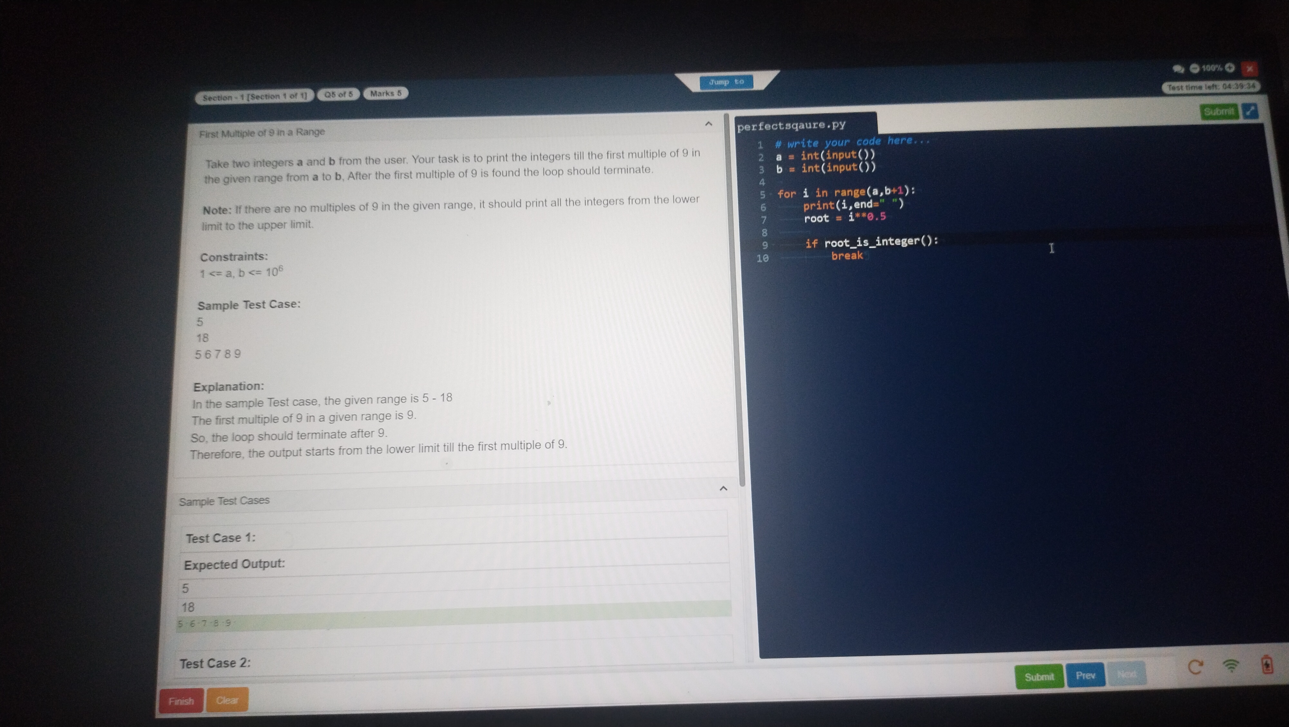Click the Explanation heading
This screenshot has width=1289, height=727.
coord(228,387)
